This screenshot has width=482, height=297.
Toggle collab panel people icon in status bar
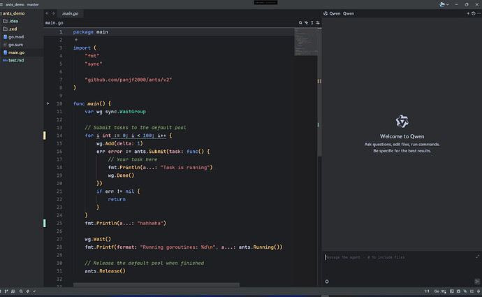coord(13,291)
